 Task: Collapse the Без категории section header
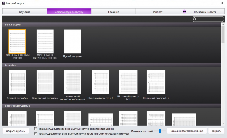tap(112, 24)
